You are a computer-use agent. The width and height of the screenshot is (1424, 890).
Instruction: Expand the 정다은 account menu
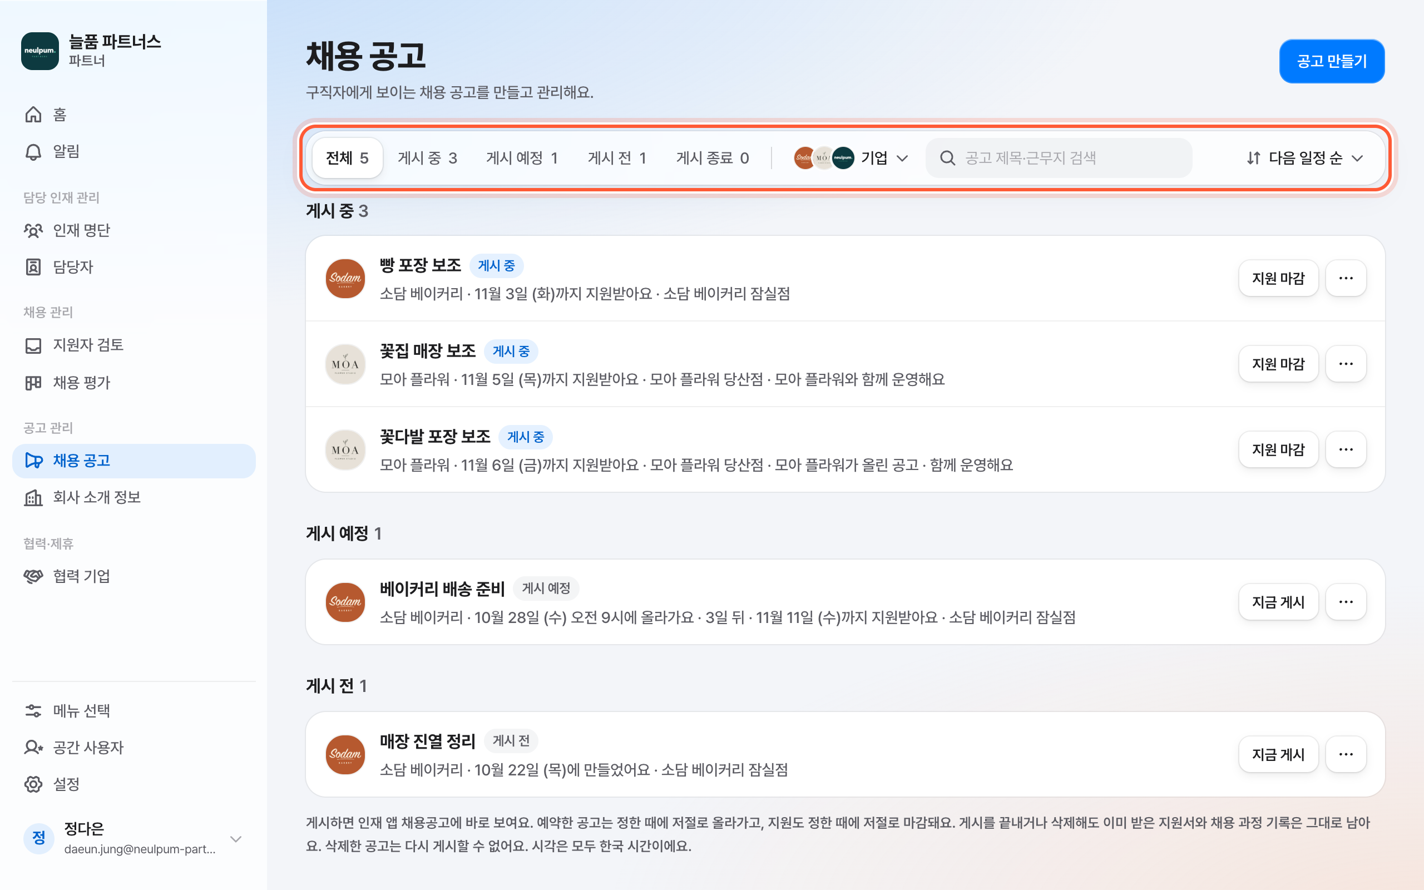[x=133, y=839]
